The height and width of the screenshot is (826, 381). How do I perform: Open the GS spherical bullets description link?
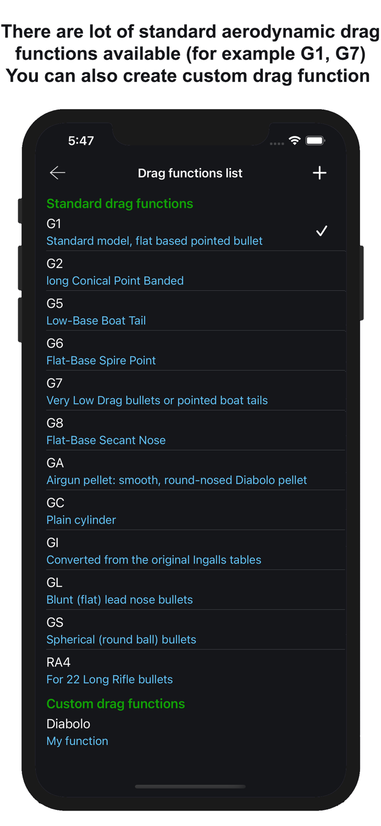click(x=121, y=639)
